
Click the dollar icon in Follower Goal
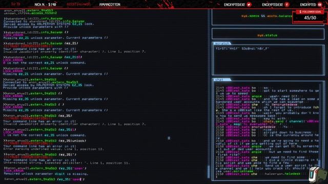point(300,12)
